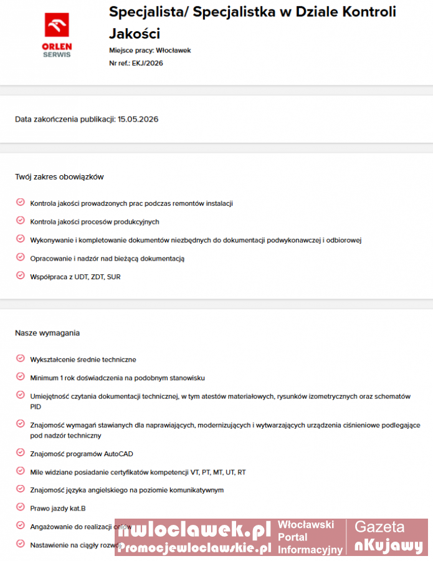The image size is (433, 561).
Task: Click the checkmark icon next to minimum 1 year experience
Action: click(19, 377)
